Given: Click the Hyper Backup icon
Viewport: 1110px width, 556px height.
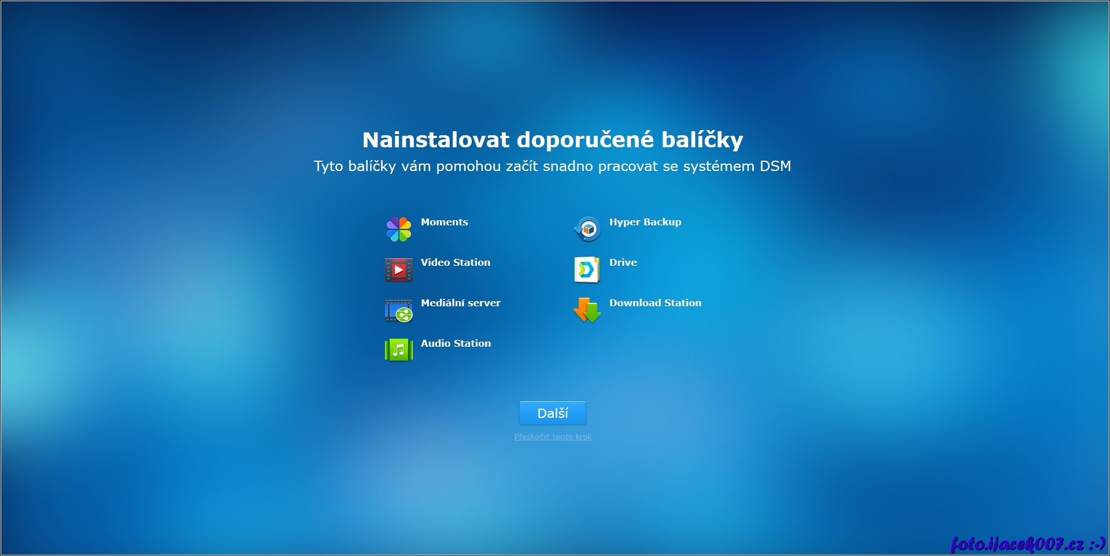Looking at the screenshot, I should pos(587,229).
